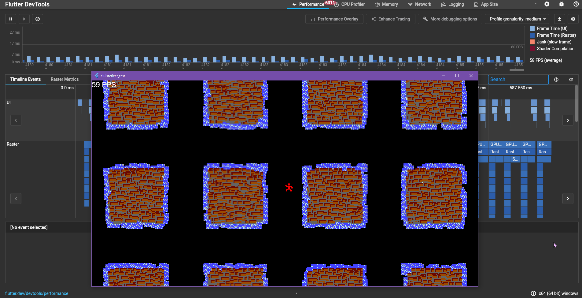The height and width of the screenshot is (298, 582).
Task: Click the timeline Search field
Action: (x=518, y=80)
